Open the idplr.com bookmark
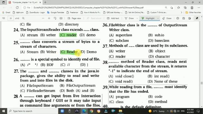Screen dimensions: 203x114 pyautogui.click(x=18, y=13)
